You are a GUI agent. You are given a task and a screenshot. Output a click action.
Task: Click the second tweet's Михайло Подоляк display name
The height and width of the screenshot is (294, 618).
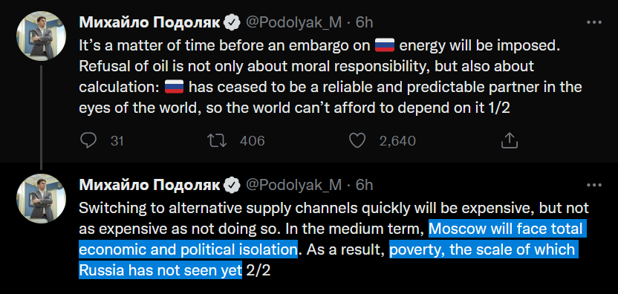pos(149,185)
